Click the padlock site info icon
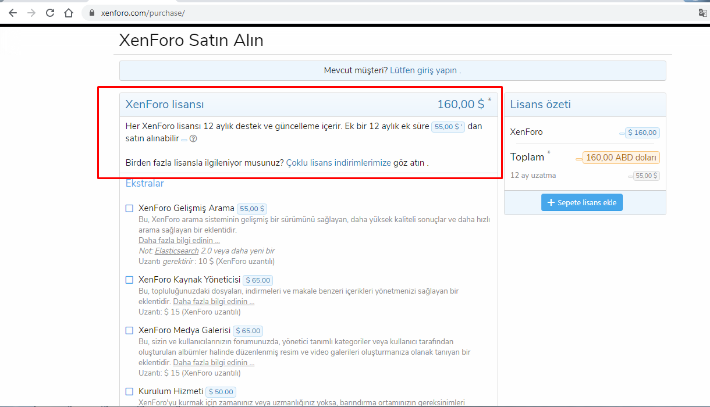710x407 pixels. (x=91, y=13)
